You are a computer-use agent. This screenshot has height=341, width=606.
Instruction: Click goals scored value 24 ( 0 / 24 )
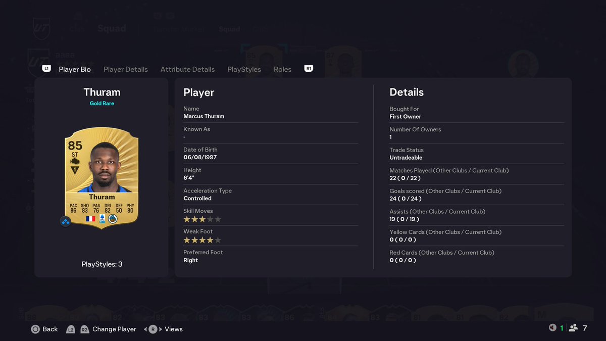tap(405, 199)
